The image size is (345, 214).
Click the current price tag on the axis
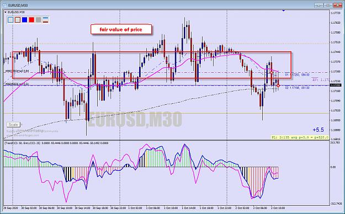coord(335,85)
